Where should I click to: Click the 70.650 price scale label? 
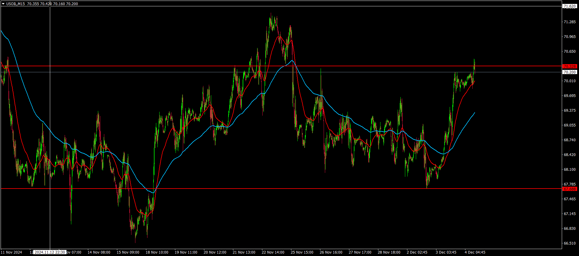[x=570, y=52]
